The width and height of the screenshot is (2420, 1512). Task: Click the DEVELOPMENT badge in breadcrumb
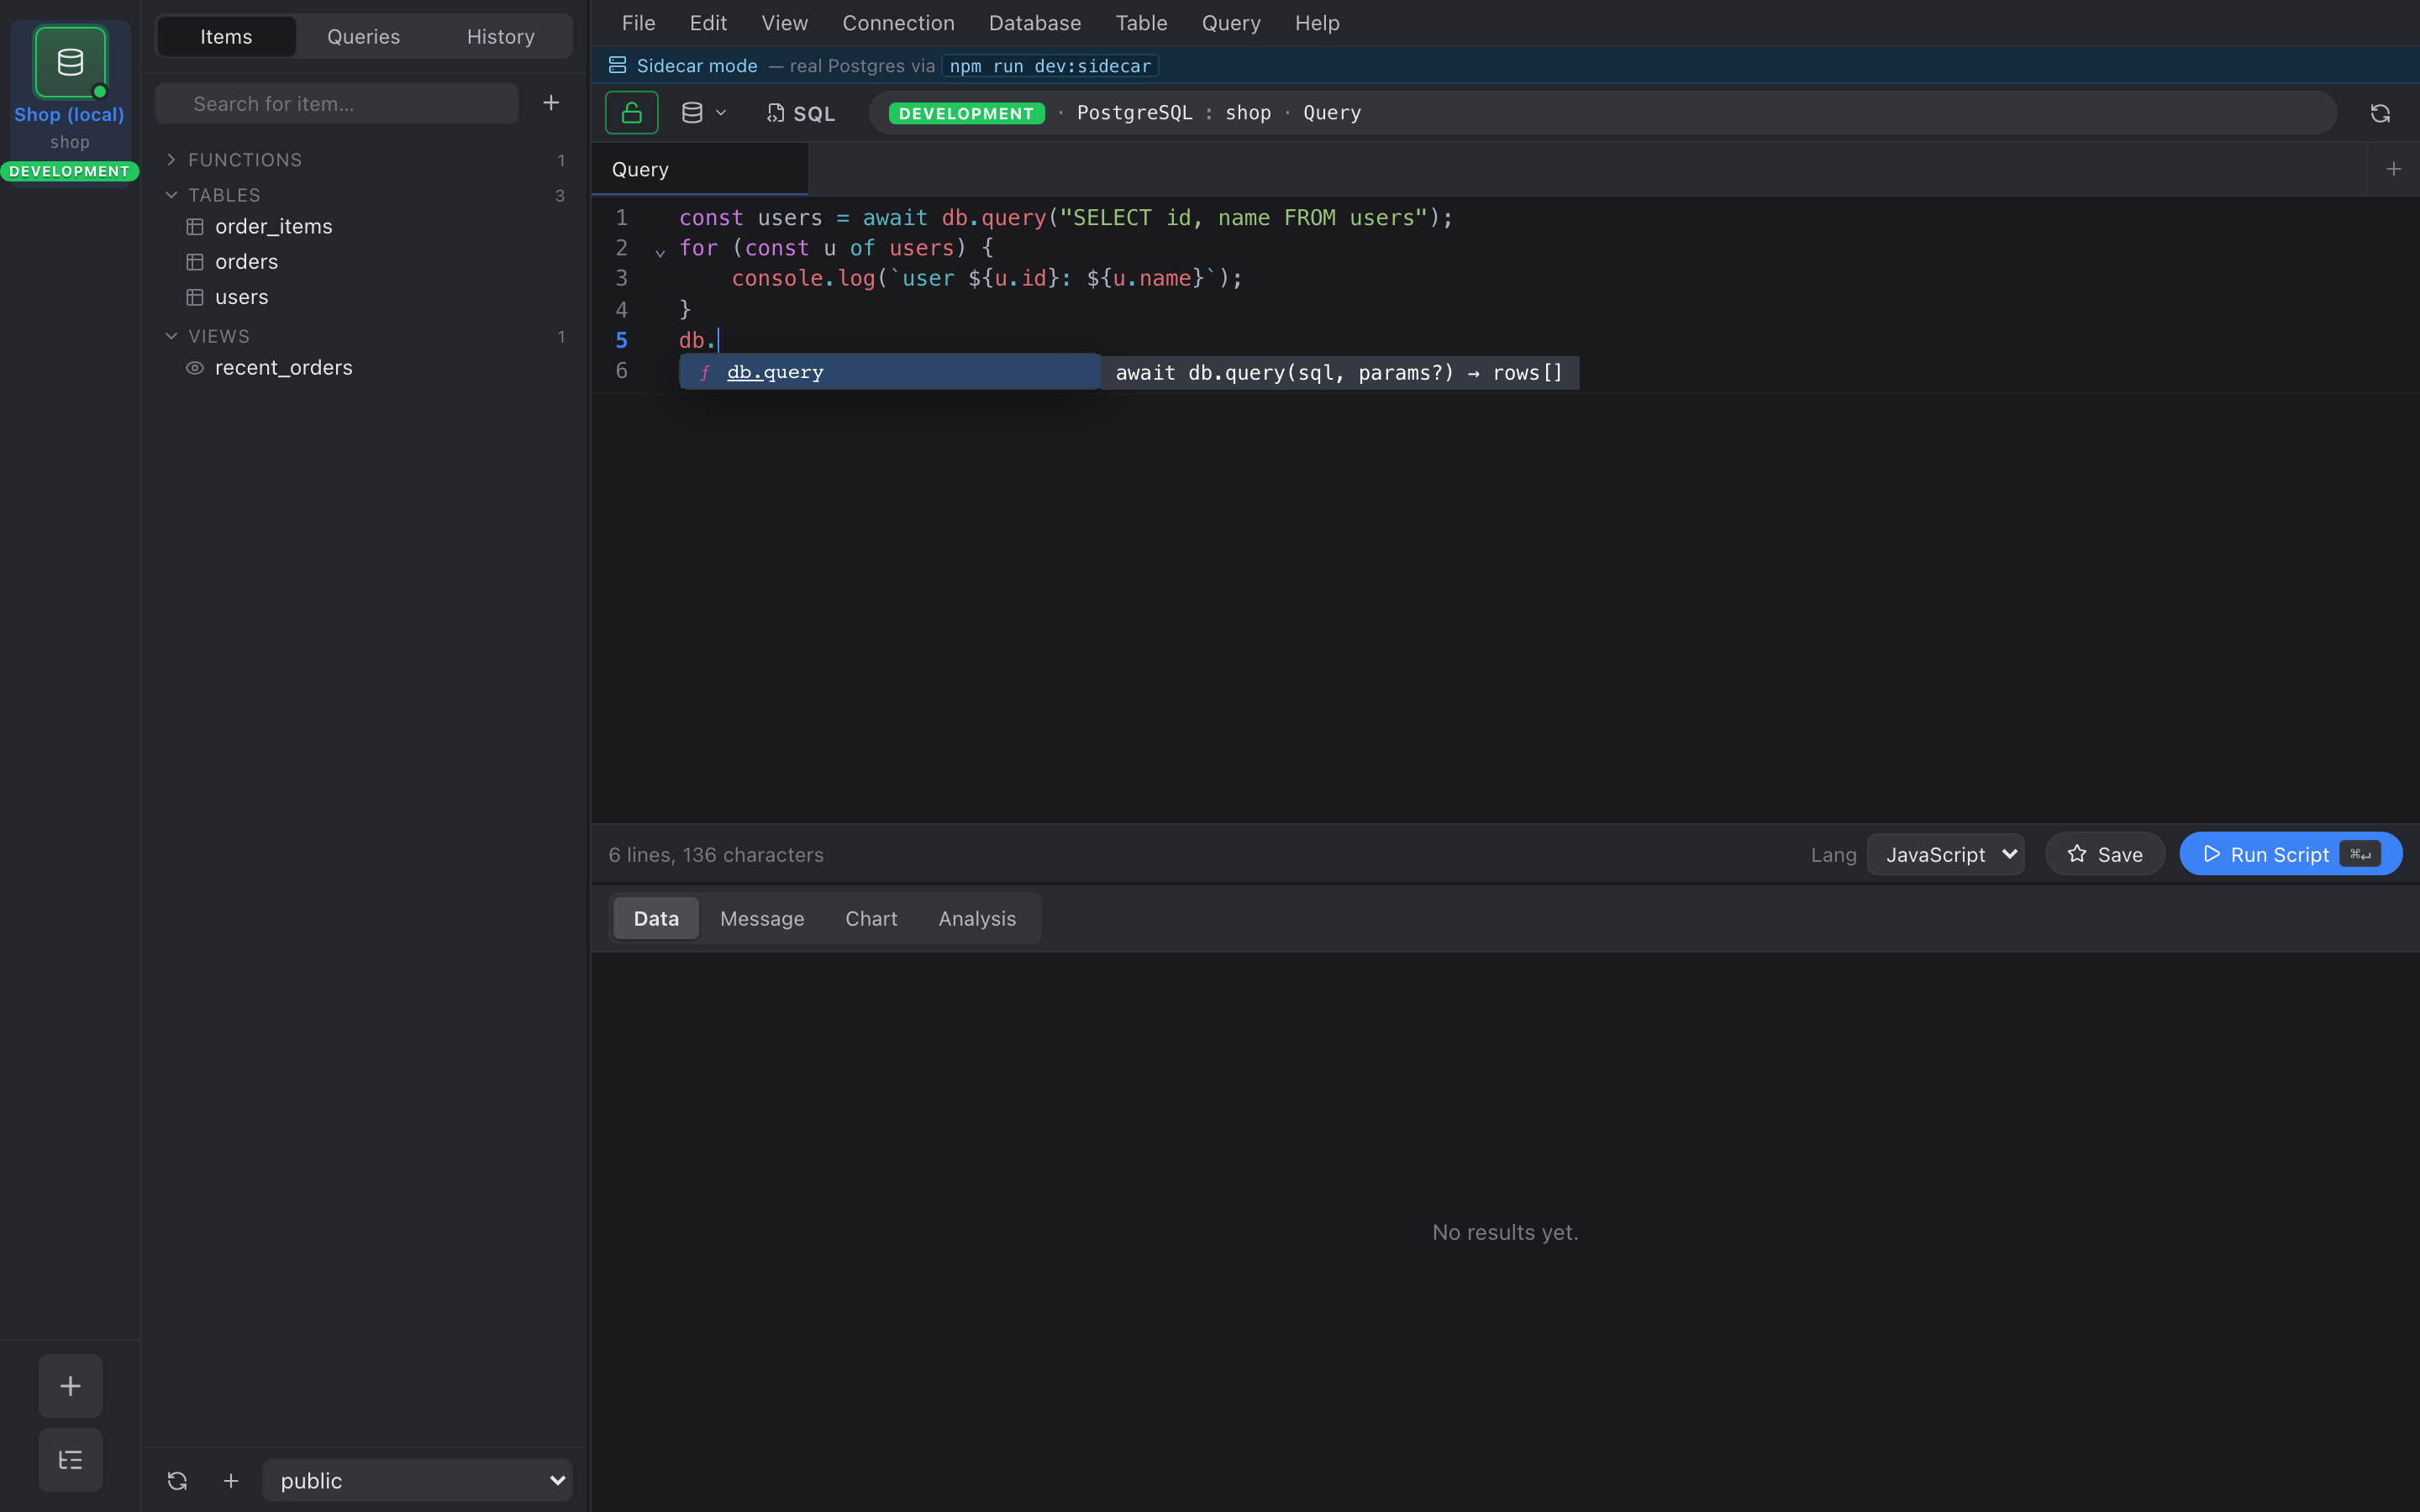coord(966,113)
